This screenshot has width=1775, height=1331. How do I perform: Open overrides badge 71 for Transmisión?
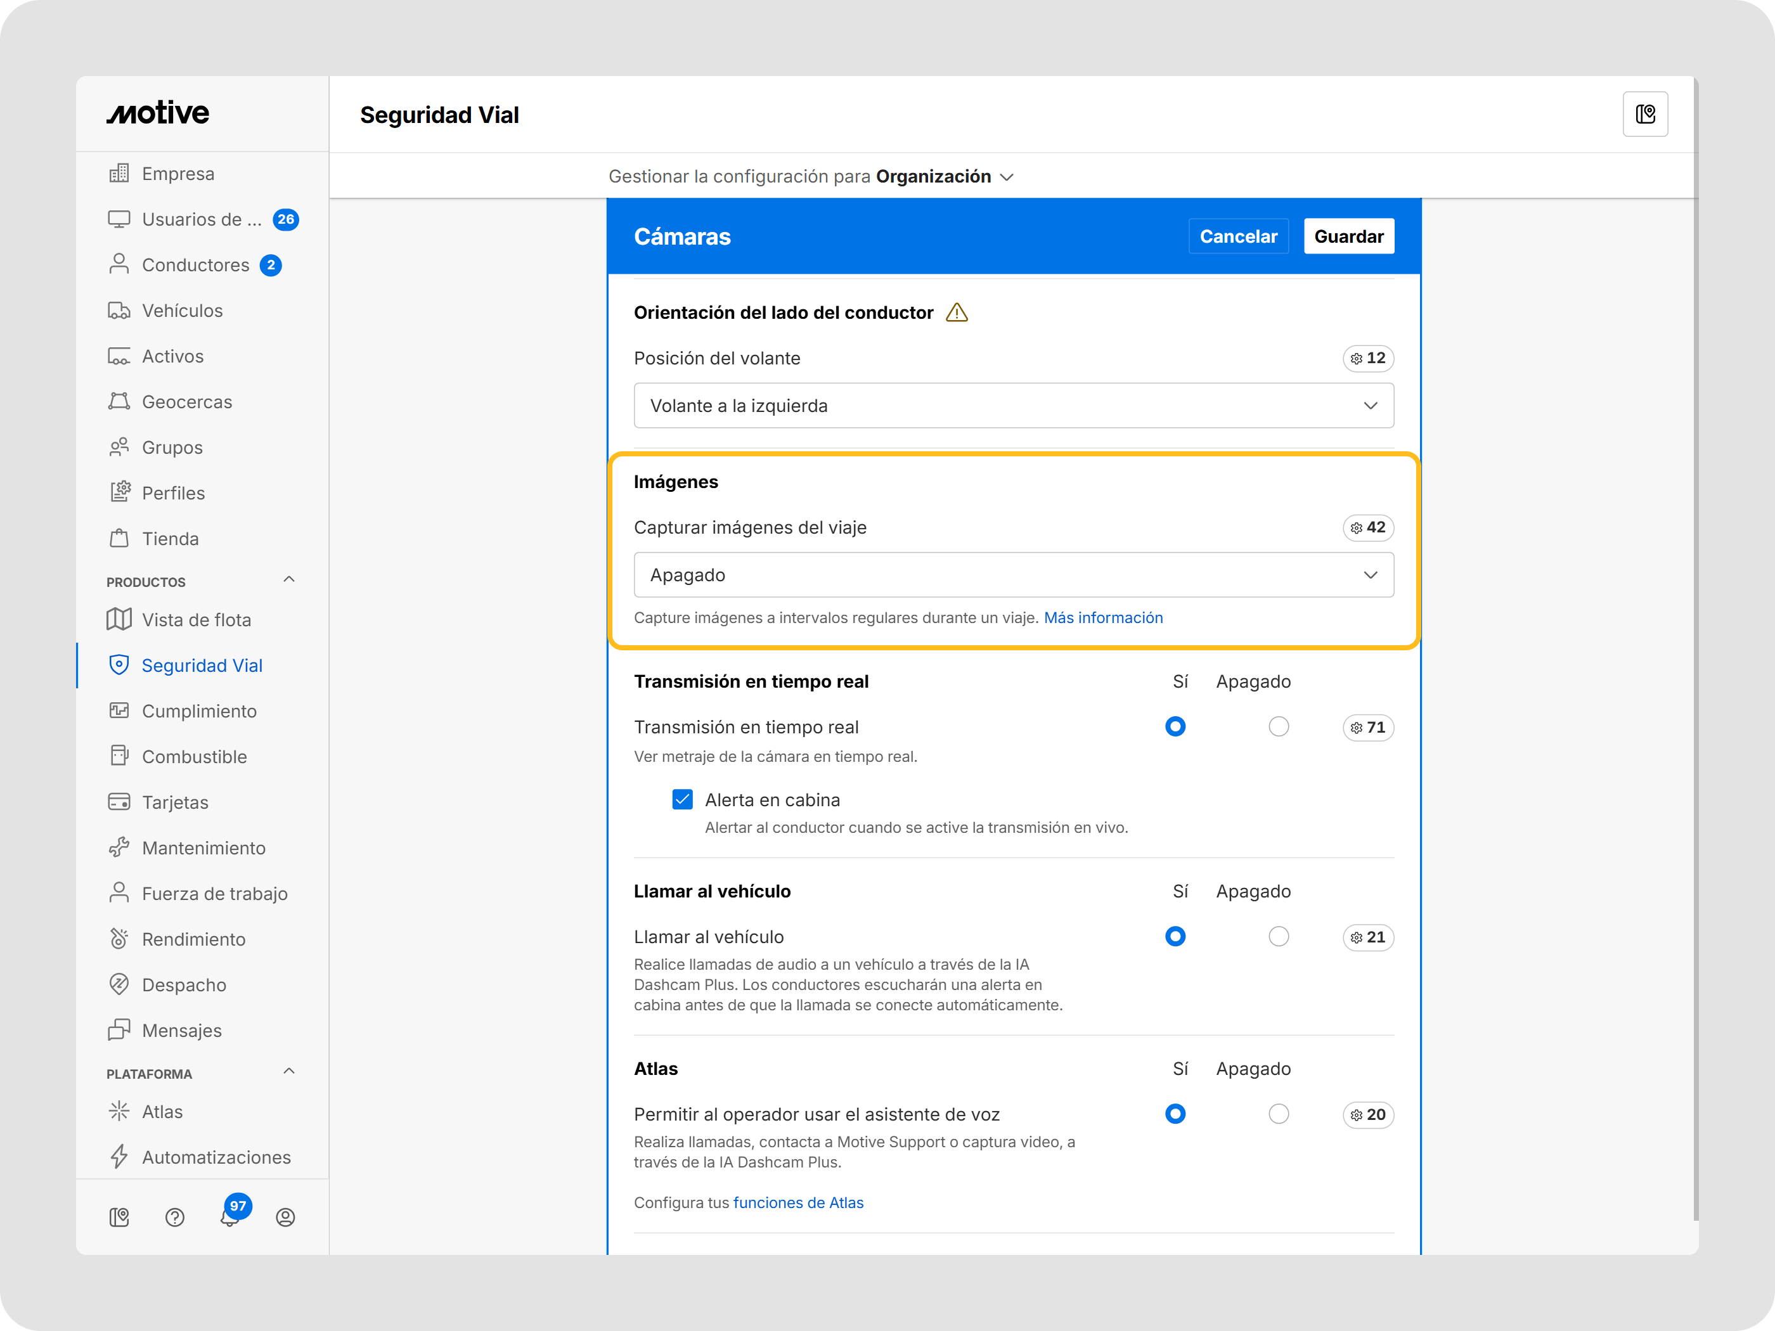1367,727
